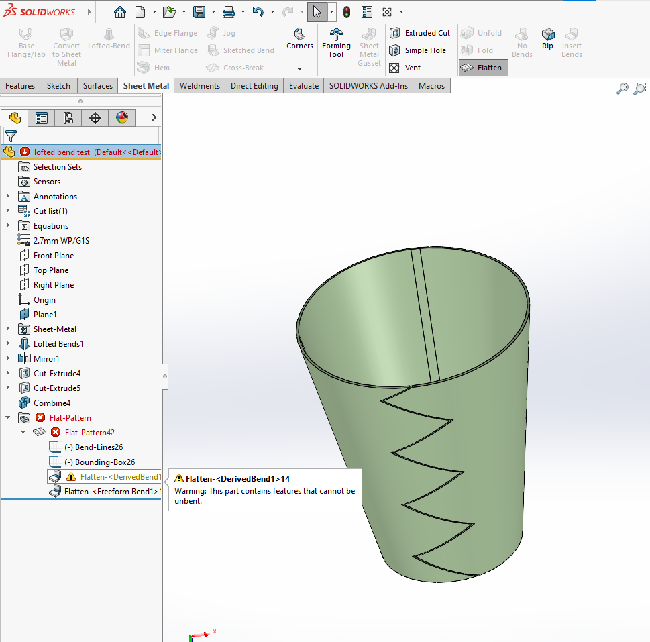Screen dimensions: 650x642
Task: Select Flatten-<Freeform Bend1> tree item
Action: click(x=111, y=492)
